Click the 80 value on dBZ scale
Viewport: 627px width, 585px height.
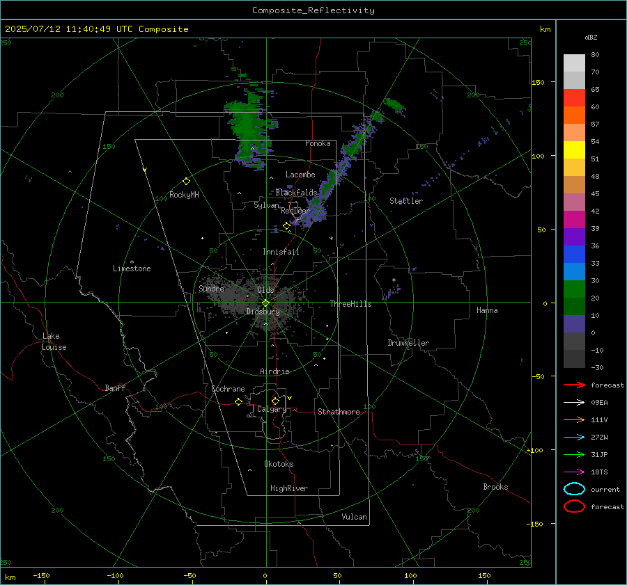[595, 55]
